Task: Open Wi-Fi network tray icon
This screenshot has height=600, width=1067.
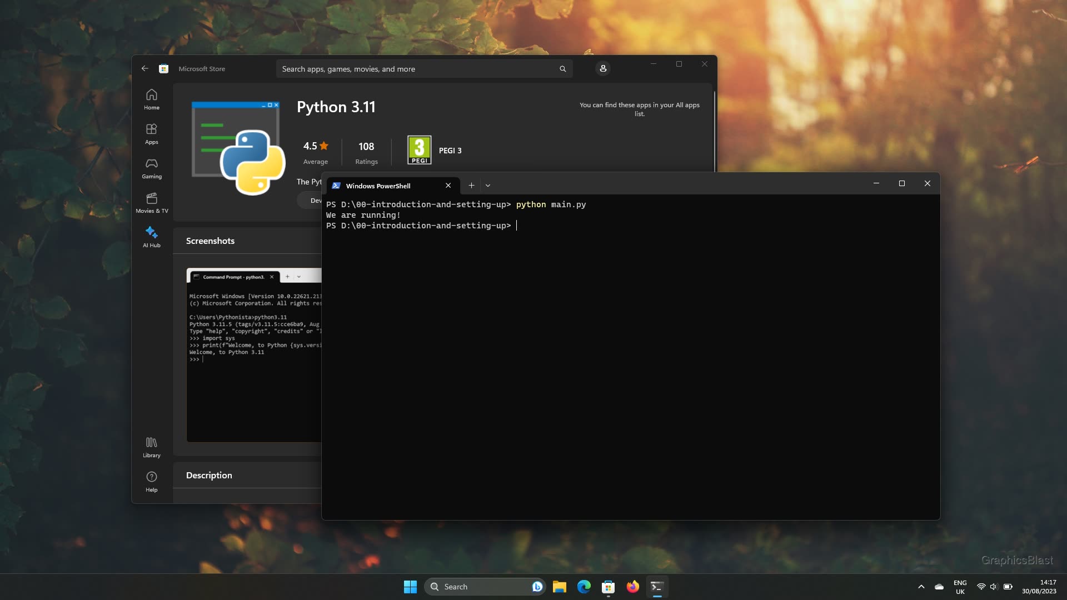Action: 981,587
